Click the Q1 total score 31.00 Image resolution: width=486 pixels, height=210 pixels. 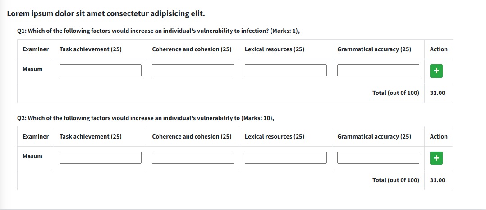click(x=437, y=93)
